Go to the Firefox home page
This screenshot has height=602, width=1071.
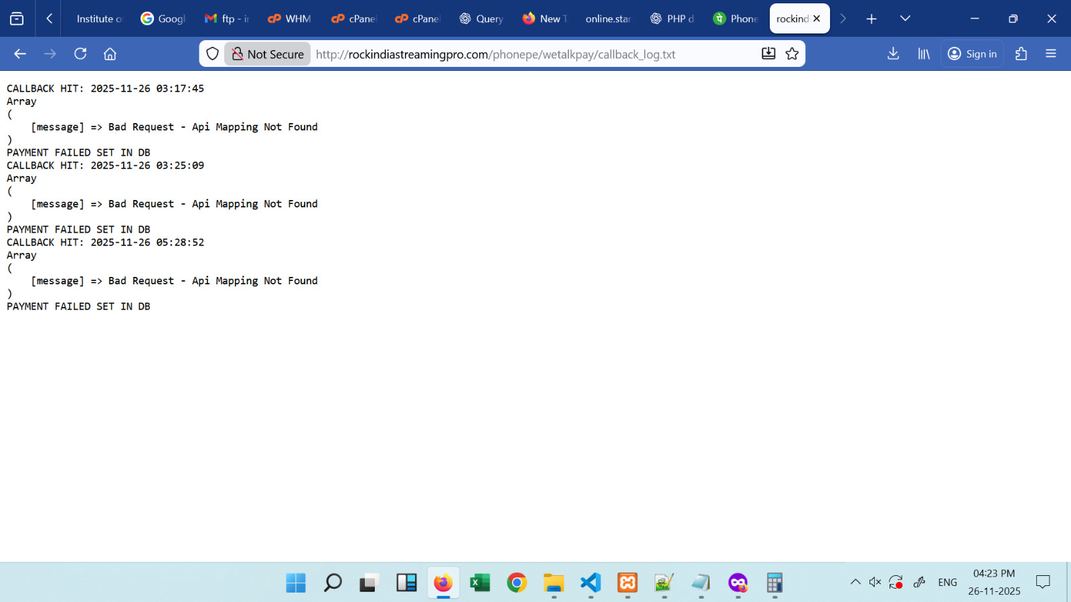(110, 54)
